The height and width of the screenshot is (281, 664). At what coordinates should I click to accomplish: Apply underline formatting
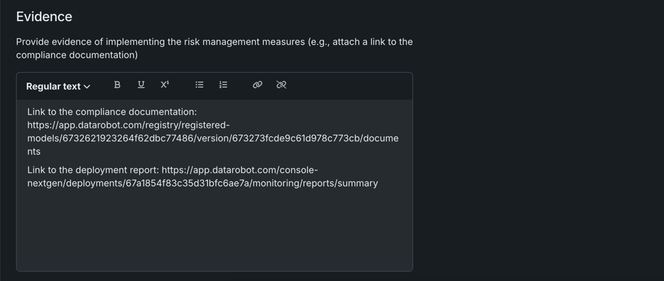141,85
